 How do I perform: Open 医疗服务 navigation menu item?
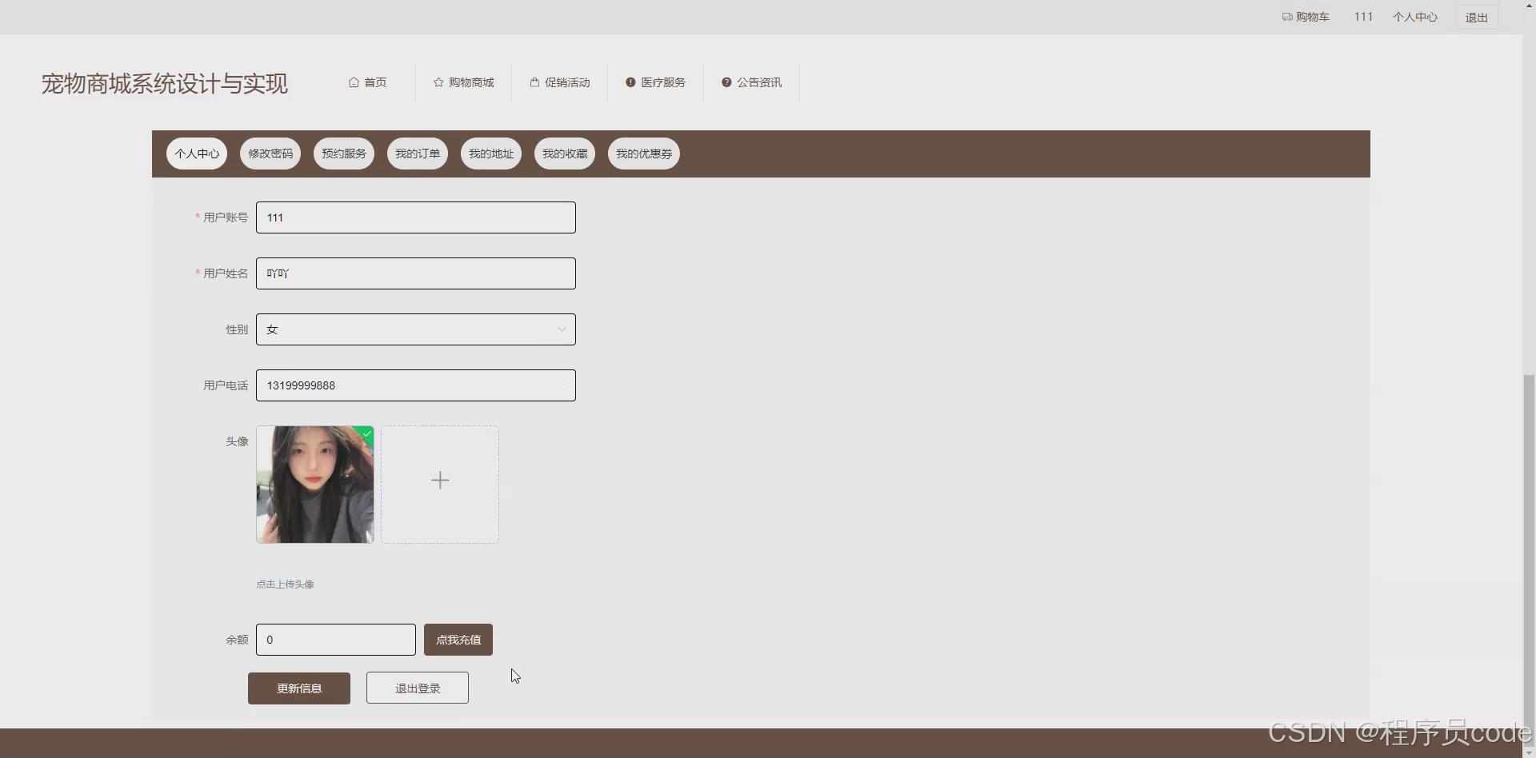point(655,82)
